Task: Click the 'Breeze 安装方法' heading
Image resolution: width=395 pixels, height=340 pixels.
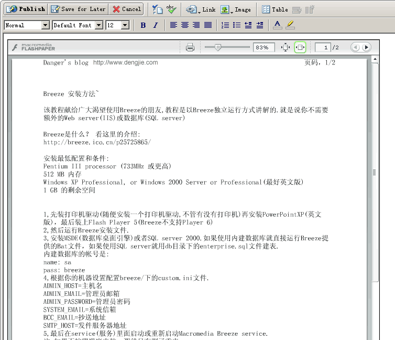Action: point(71,94)
